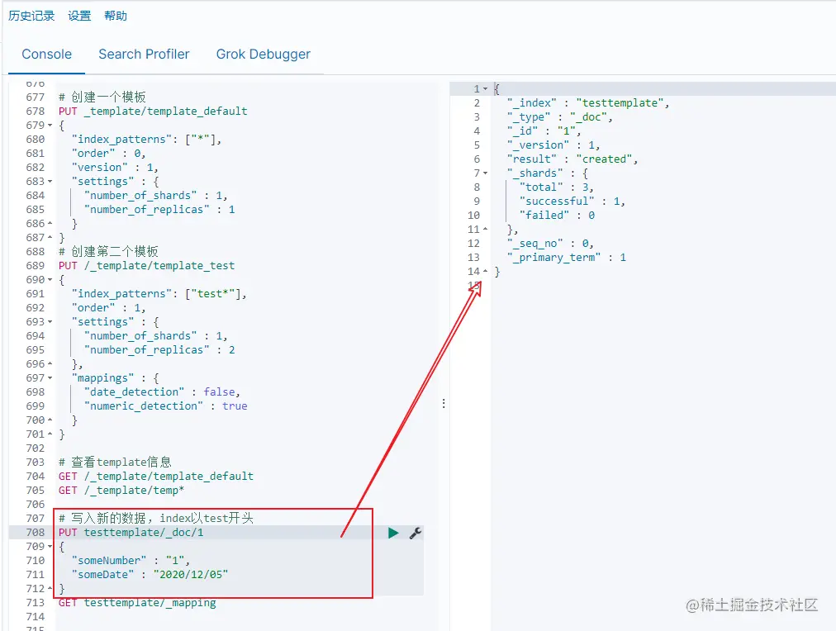The width and height of the screenshot is (836, 631).
Task: Collapse mappings block at editor line 697
Action: pyautogui.click(x=50, y=377)
